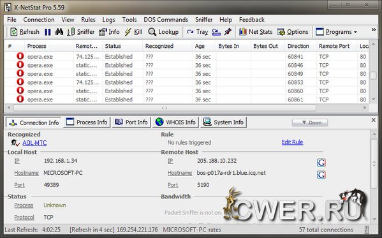This screenshot has width=382, height=238.
Task: Close the info panel with X
Action: (x=374, y=120)
